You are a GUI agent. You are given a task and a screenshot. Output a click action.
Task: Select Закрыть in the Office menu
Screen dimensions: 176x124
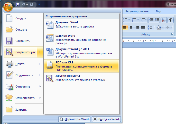(23, 110)
